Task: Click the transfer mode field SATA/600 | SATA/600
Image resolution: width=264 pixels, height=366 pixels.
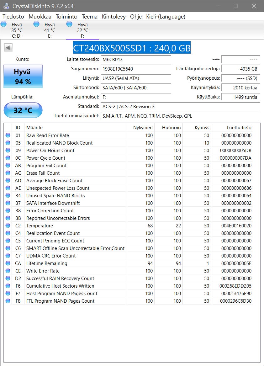Action: 136,88
